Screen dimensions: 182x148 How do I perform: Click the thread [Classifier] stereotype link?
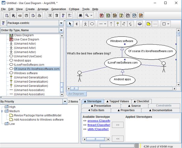99,125
